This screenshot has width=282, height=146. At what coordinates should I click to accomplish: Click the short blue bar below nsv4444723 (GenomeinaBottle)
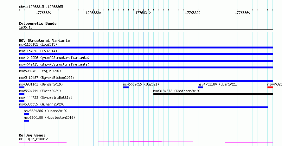click(22, 101)
